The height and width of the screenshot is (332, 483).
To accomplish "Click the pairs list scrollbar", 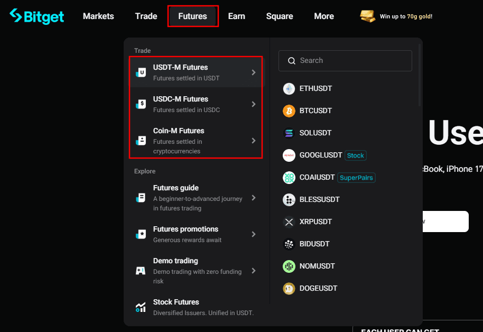I will [x=420, y=75].
